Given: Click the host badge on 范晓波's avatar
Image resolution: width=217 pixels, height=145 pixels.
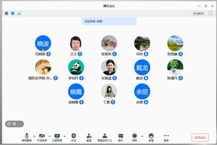Looking at the screenshot, I should point(43,51).
